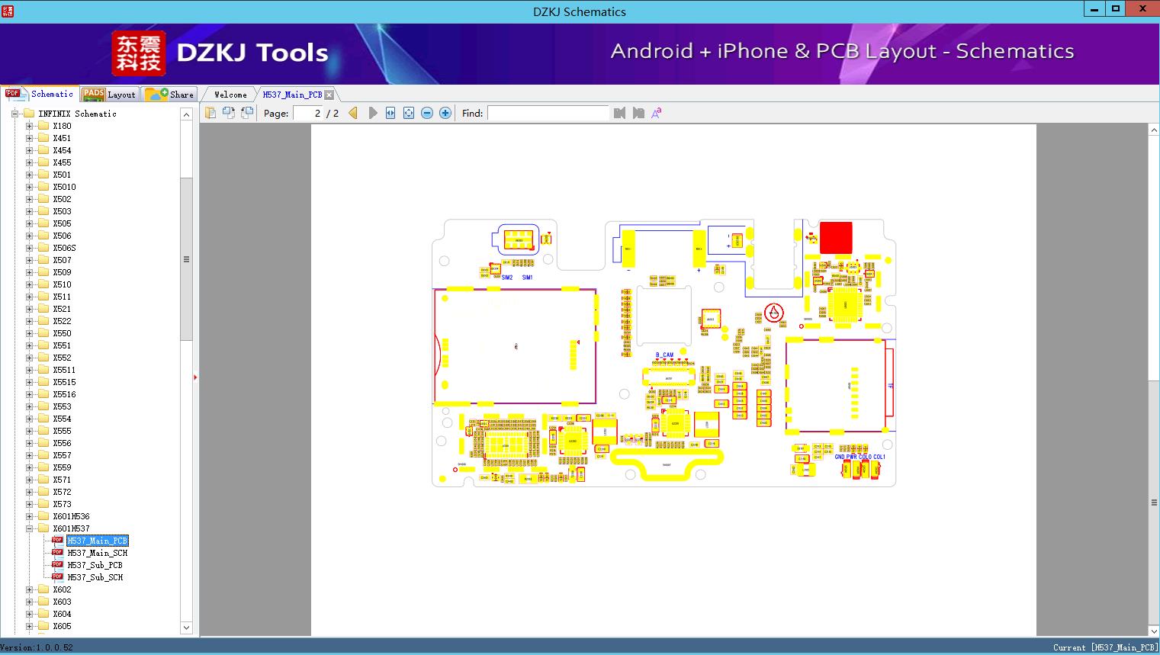Go to the previous page with the left arrow
The image size is (1160, 655).
pos(353,113)
